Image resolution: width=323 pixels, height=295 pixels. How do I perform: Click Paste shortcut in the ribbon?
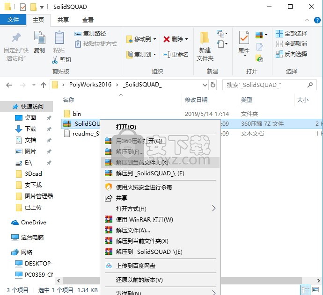click(96, 44)
